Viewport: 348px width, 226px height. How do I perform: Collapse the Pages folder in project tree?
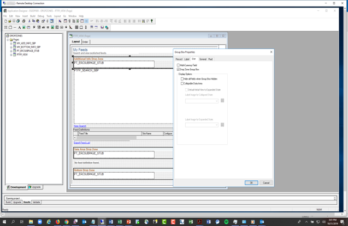click(8, 40)
